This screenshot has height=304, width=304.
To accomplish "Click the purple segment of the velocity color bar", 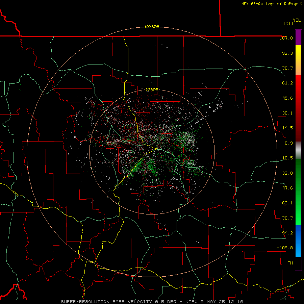I will [x=298, y=37].
